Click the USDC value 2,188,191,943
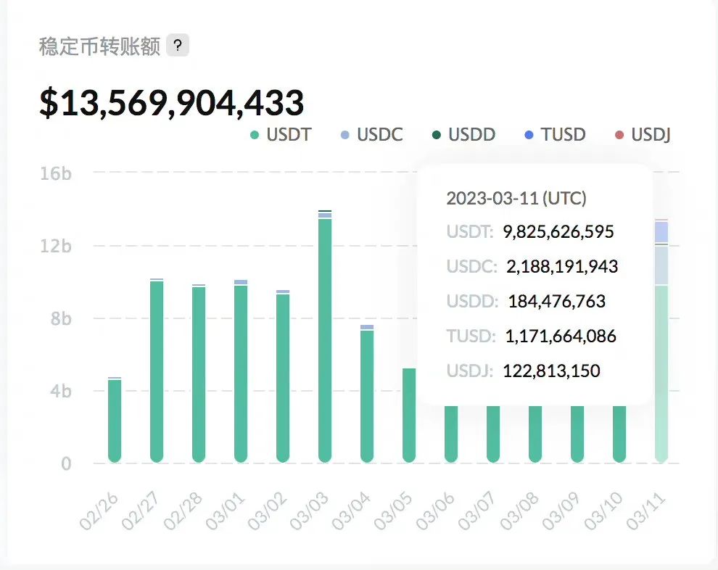 point(562,266)
